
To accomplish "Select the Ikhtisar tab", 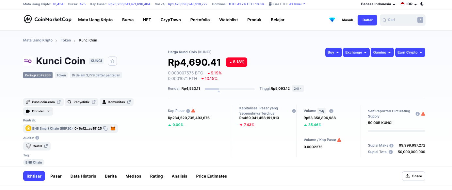I will tap(34, 176).
